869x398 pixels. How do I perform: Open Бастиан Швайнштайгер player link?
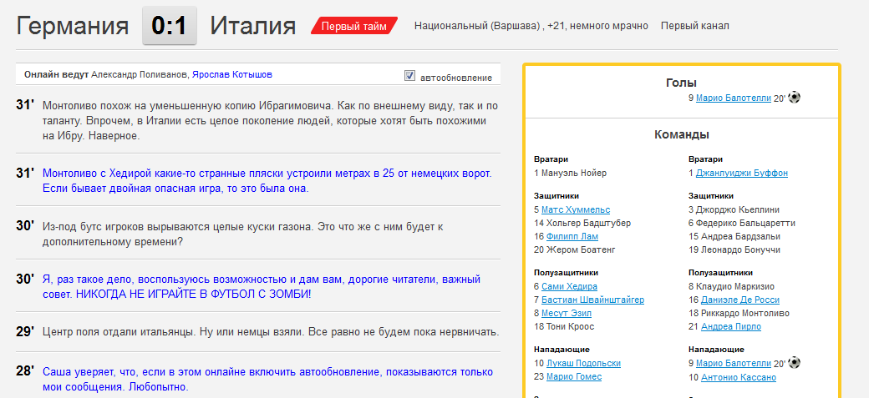point(592,300)
